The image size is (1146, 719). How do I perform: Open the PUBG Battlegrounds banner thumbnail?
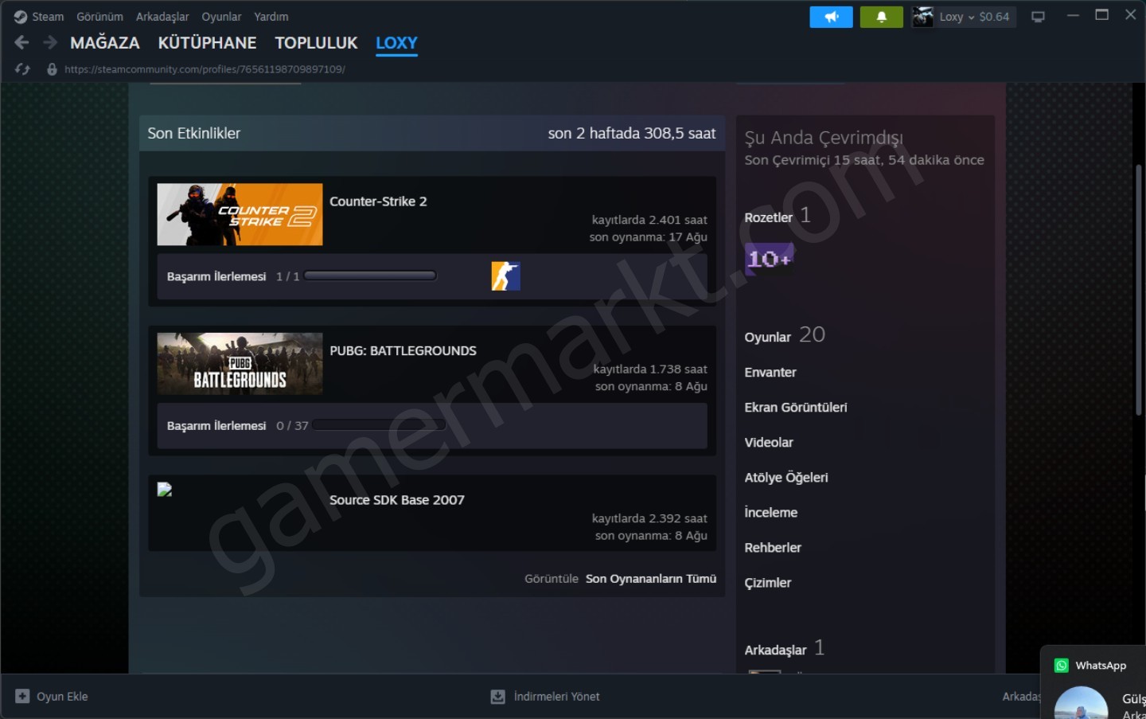(240, 364)
